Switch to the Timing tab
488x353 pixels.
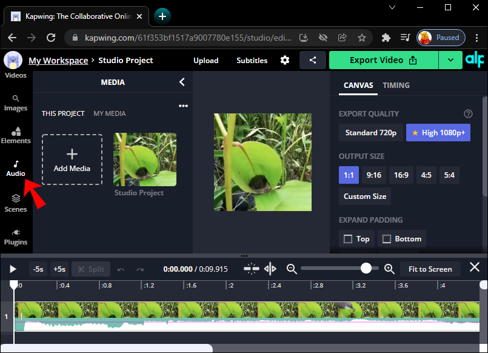pos(396,86)
